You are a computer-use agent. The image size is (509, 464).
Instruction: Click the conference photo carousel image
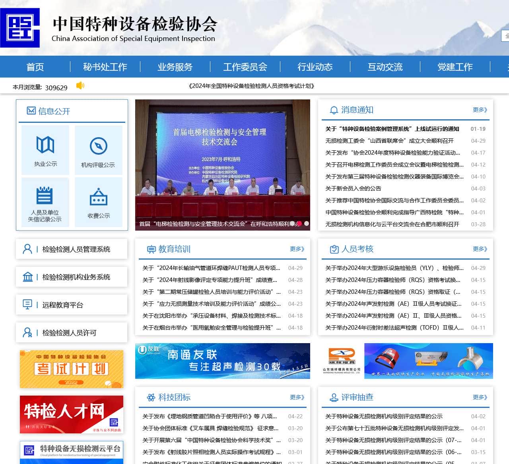pos(223,165)
